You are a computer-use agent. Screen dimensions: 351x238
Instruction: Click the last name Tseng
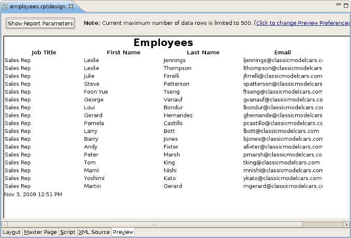pos(171,92)
